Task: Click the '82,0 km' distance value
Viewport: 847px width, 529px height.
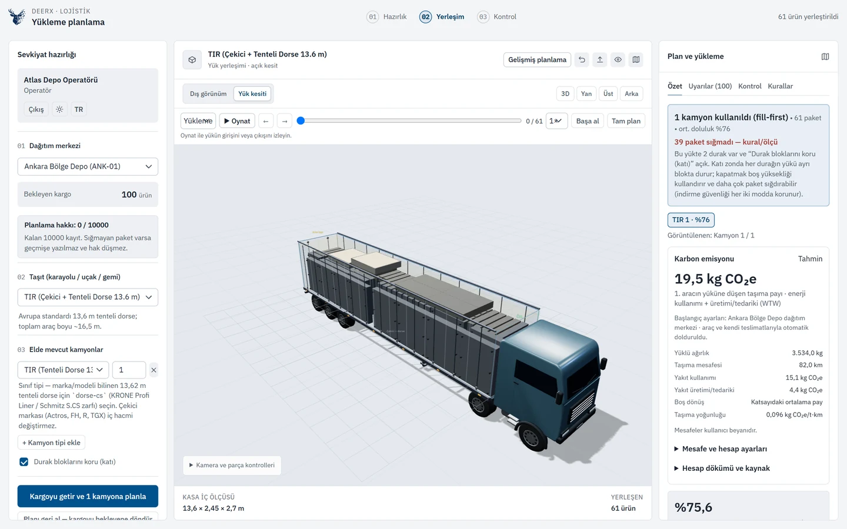Action: [811, 365]
